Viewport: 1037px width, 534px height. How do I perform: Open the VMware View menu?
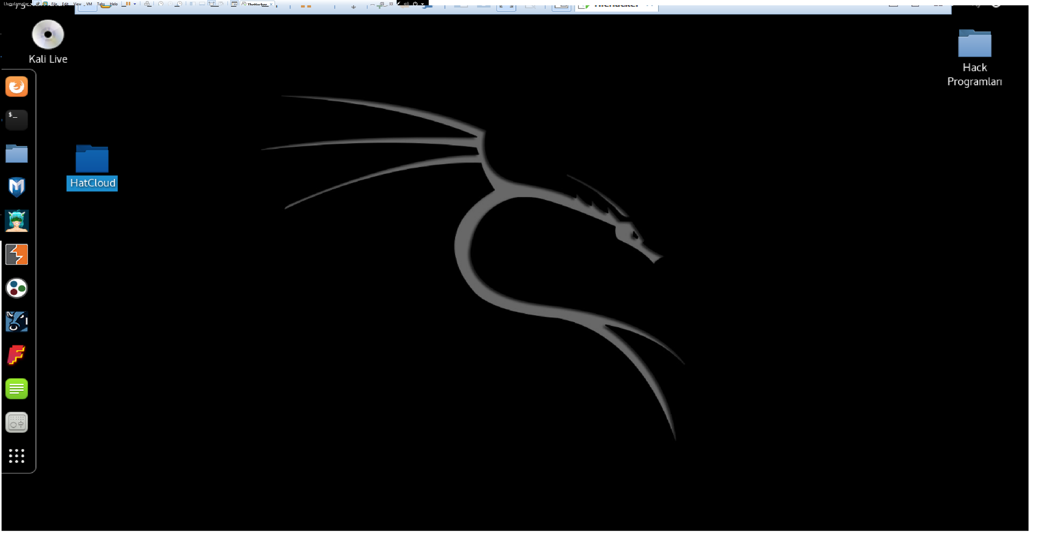[x=77, y=4]
